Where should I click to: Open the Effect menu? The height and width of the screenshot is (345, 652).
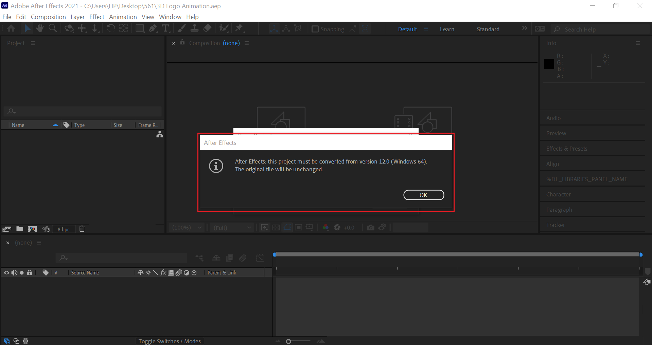coord(97,17)
